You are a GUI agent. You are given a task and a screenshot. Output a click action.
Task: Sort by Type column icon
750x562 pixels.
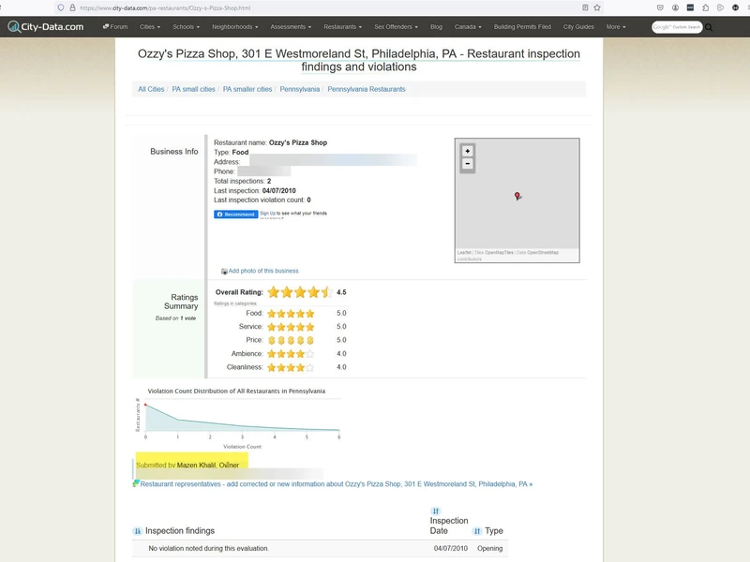pyautogui.click(x=477, y=531)
